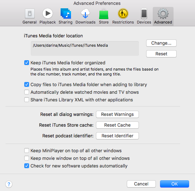Viewport: 195px width, 191px height.
Task: Go to the Restrictions parental icon
Action: (x=123, y=13)
